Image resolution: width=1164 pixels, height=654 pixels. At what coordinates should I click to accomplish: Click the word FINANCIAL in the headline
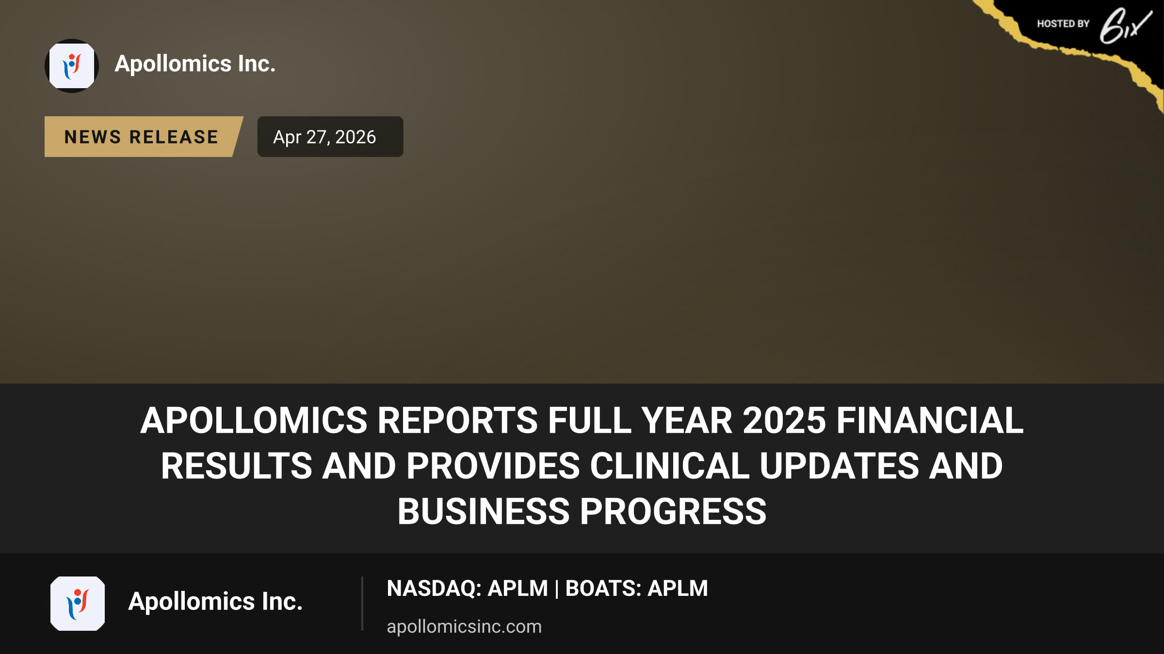pyautogui.click(x=930, y=420)
